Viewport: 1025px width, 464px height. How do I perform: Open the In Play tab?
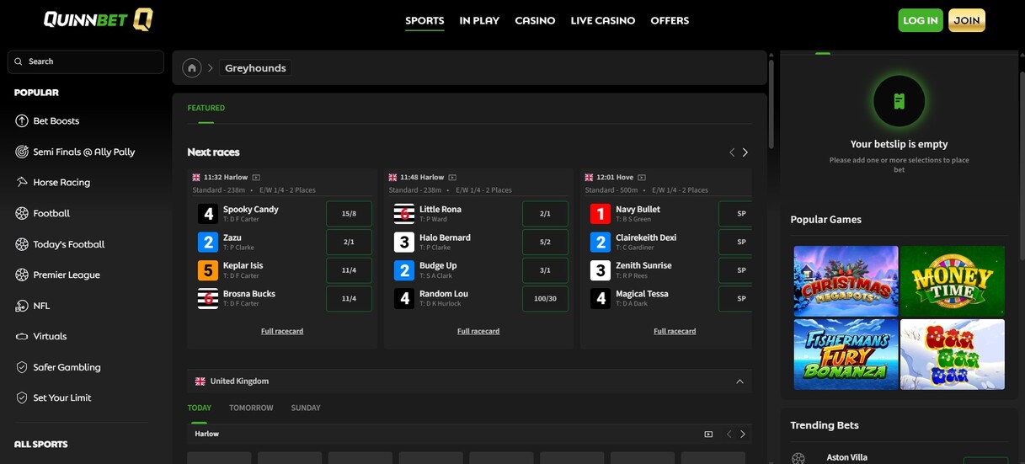pos(479,20)
